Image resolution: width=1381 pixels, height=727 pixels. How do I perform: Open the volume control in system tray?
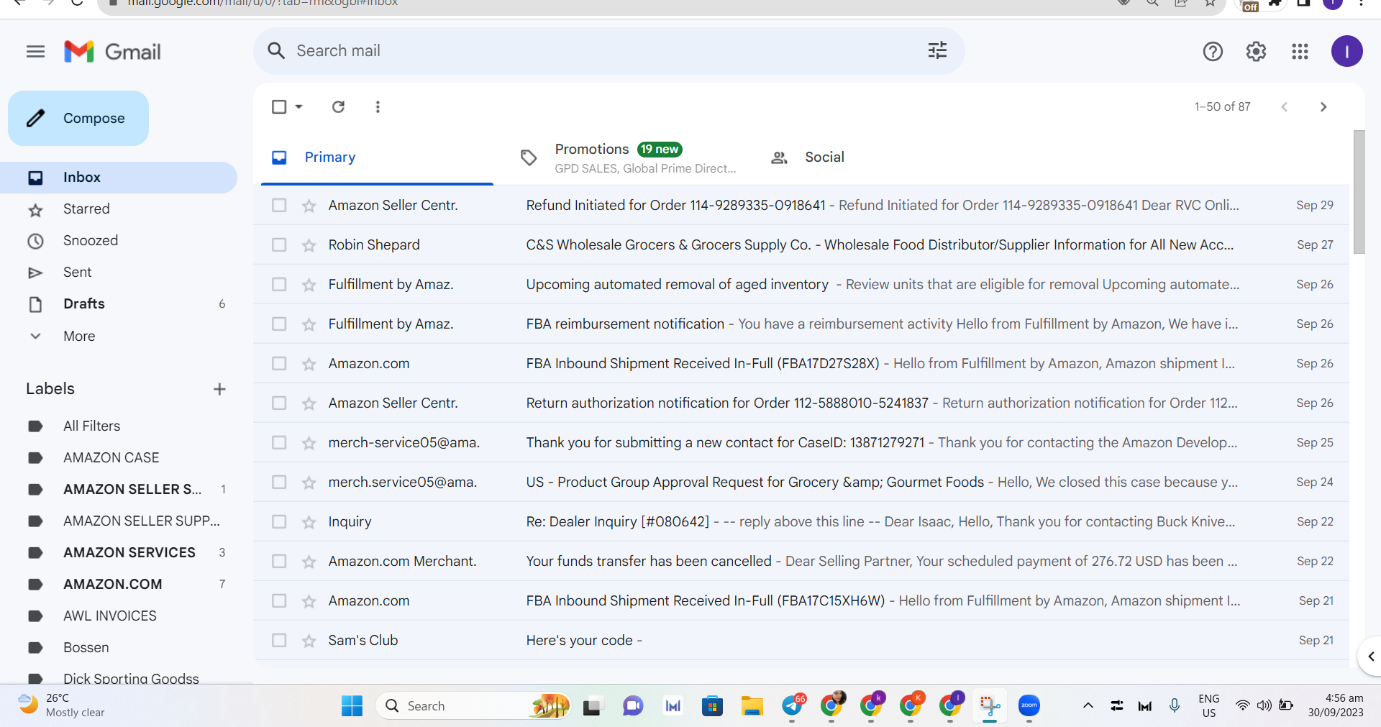1264,705
